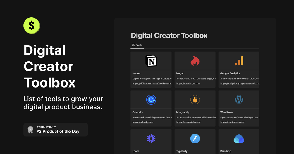Click the large left 'Digital Creator Toolbox' headline

point(49,66)
